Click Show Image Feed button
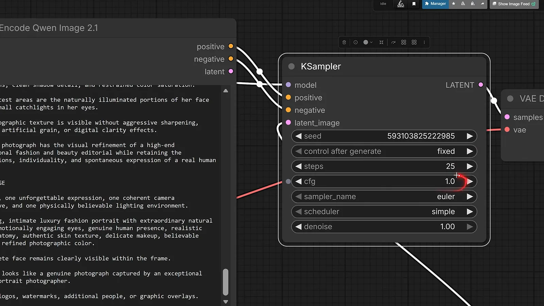 [514, 4]
